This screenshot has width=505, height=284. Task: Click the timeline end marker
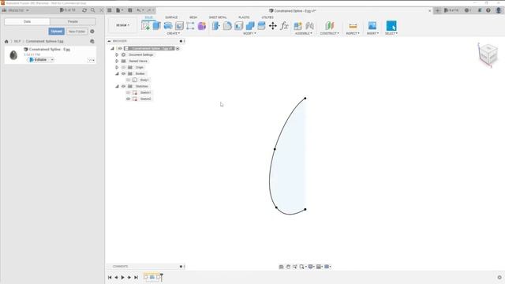pos(162,277)
